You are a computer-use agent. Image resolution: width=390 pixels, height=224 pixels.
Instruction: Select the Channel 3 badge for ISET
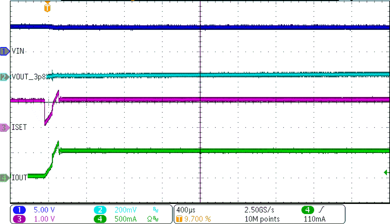[x=4, y=128]
